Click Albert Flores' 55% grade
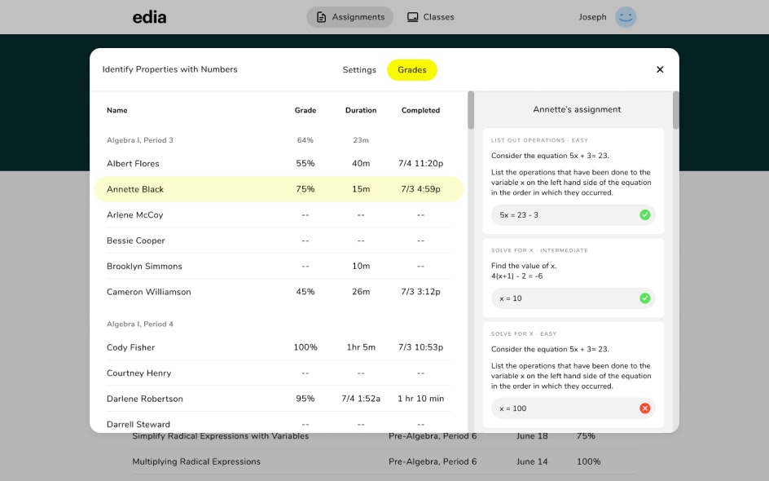The height and width of the screenshot is (481, 769). point(305,163)
